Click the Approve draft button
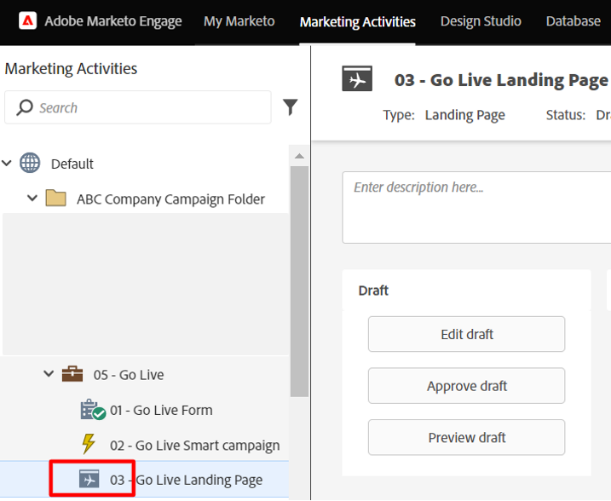The height and width of the screenshot is (501, 611). click(x=466, y=386)
